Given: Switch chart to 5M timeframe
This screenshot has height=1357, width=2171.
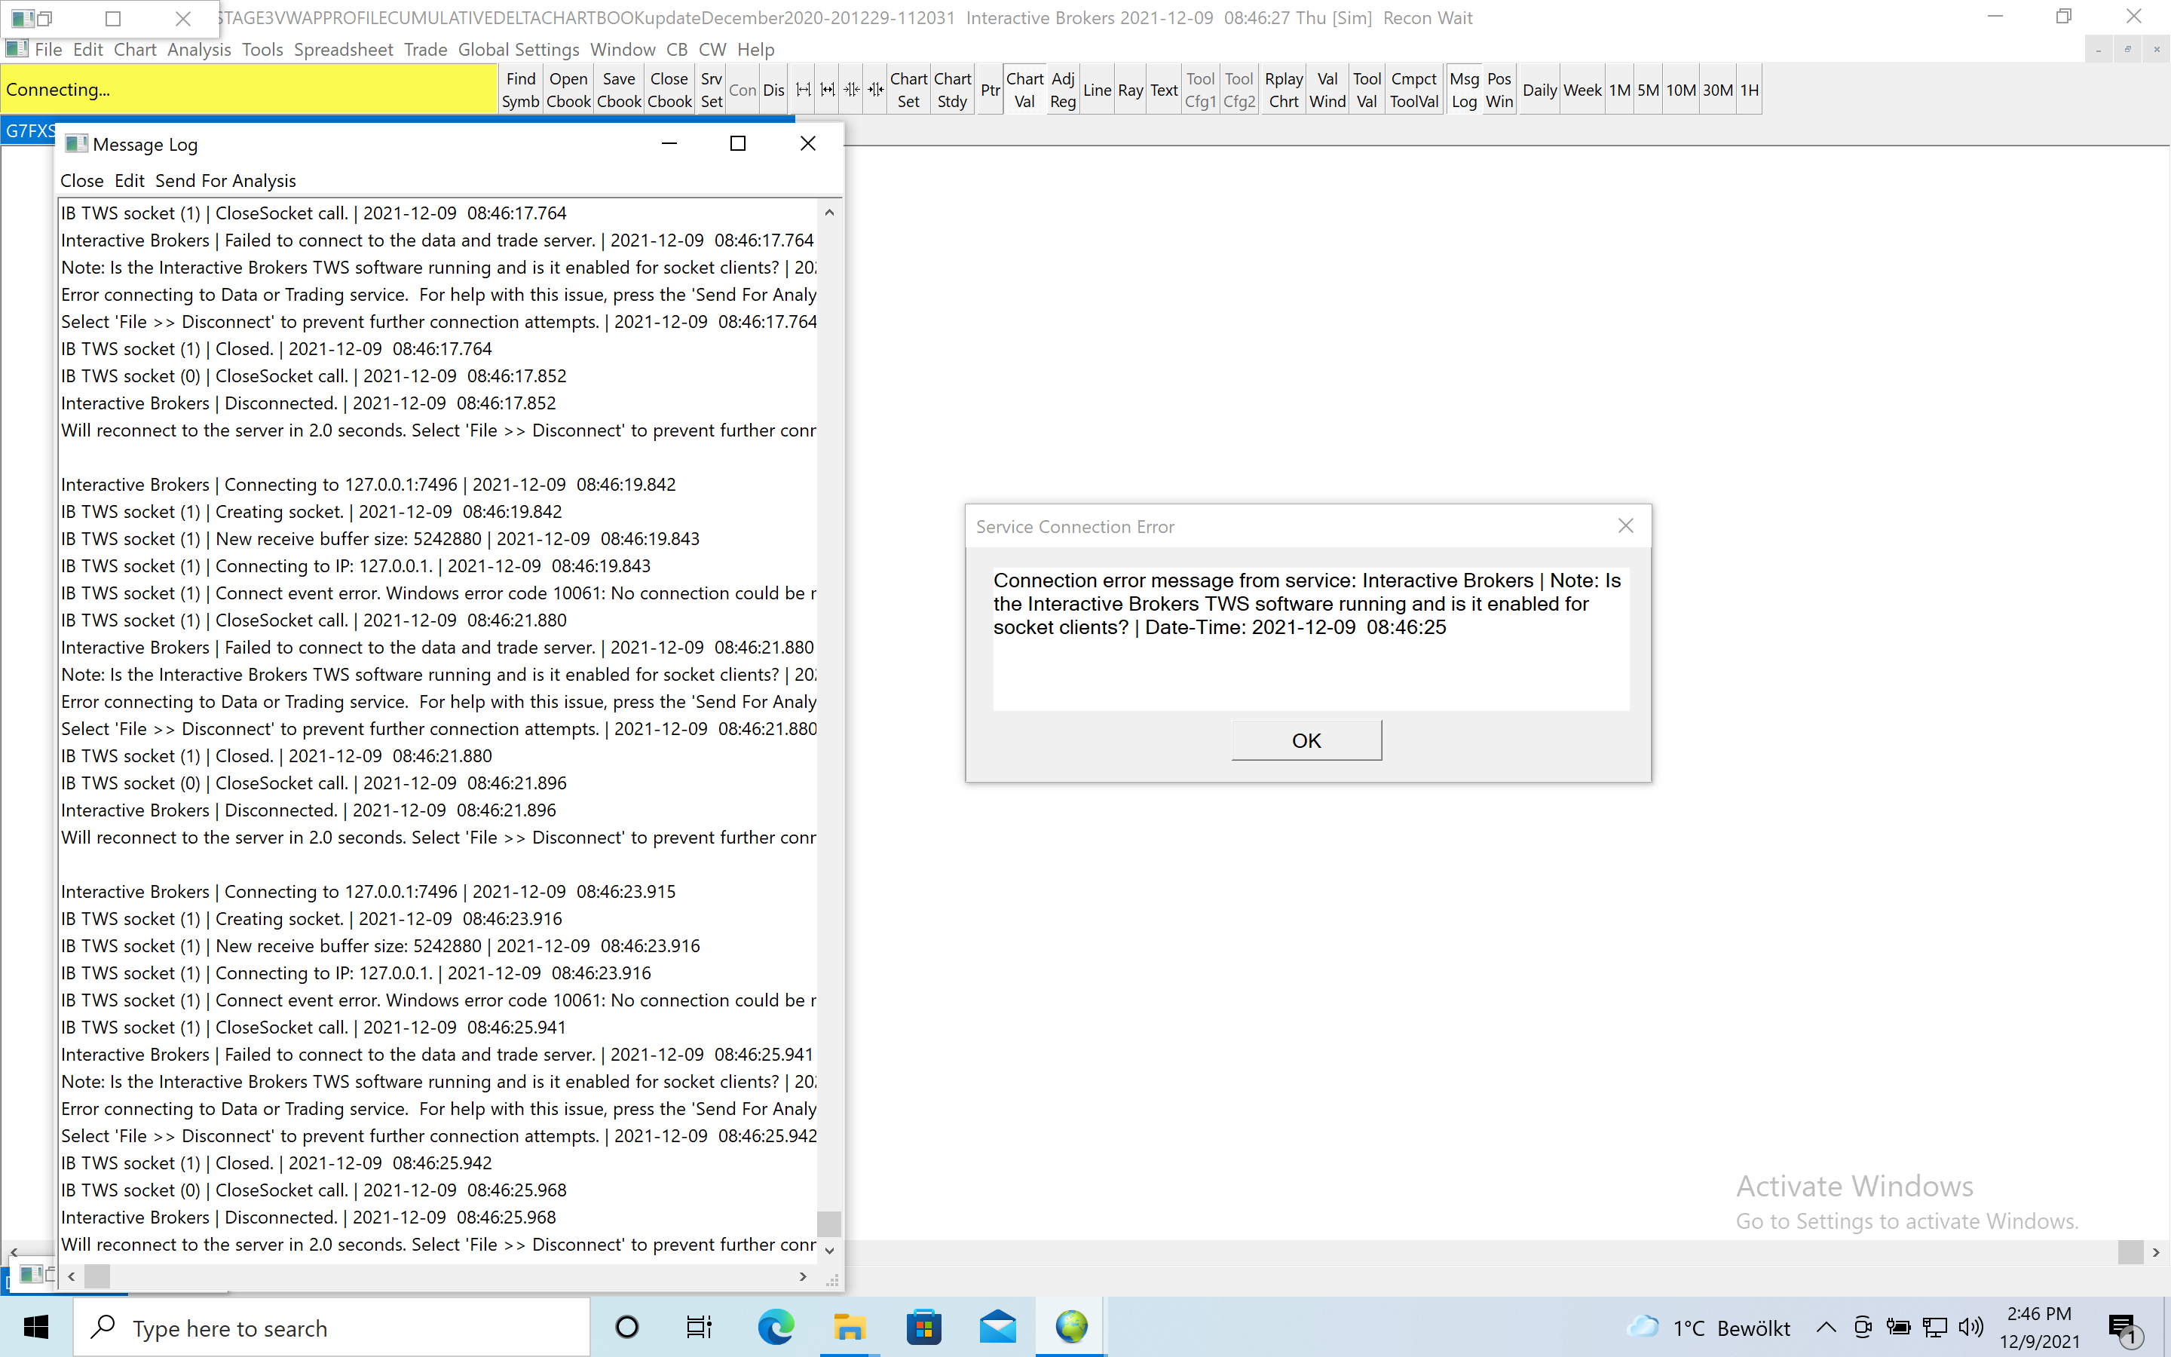Looking at the screenshot, I should [1647, 90].
